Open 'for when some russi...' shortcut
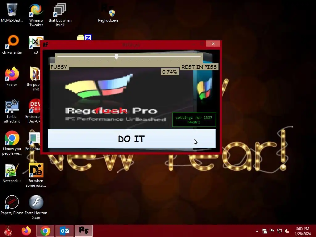The image size is (316, 237). click(36, 175)
